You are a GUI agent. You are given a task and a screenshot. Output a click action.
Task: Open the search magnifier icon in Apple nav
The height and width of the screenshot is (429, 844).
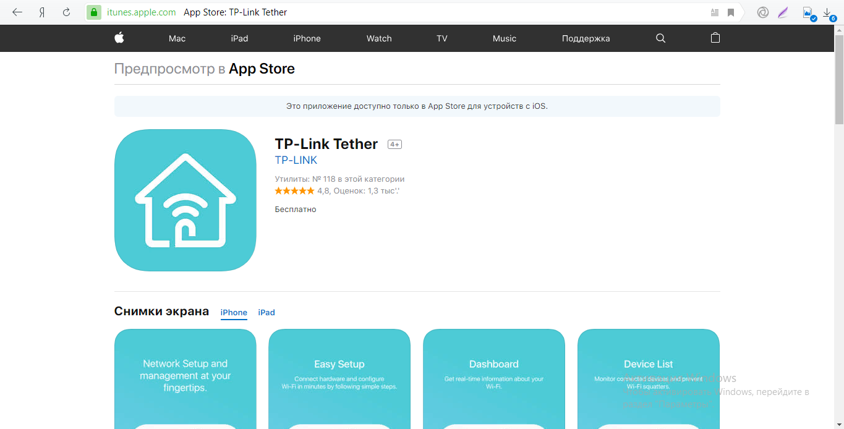pyautogui.click(x=660, y=38)
